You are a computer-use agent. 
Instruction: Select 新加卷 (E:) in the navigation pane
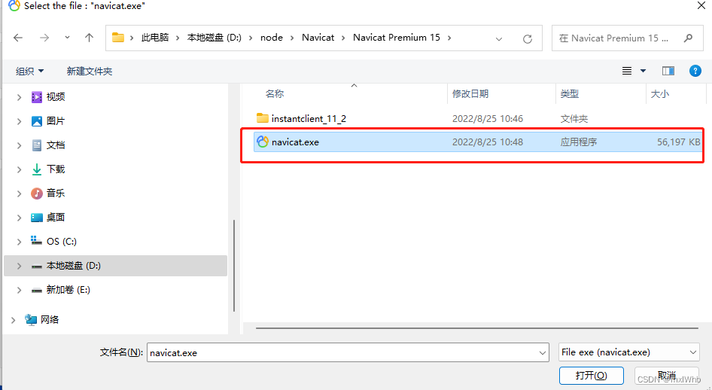[68, 290]
